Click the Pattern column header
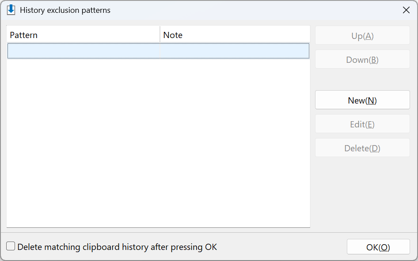Image resolution: width=418 pixels, height=261 pixels. pyautogui.click(x=83, y=35)
